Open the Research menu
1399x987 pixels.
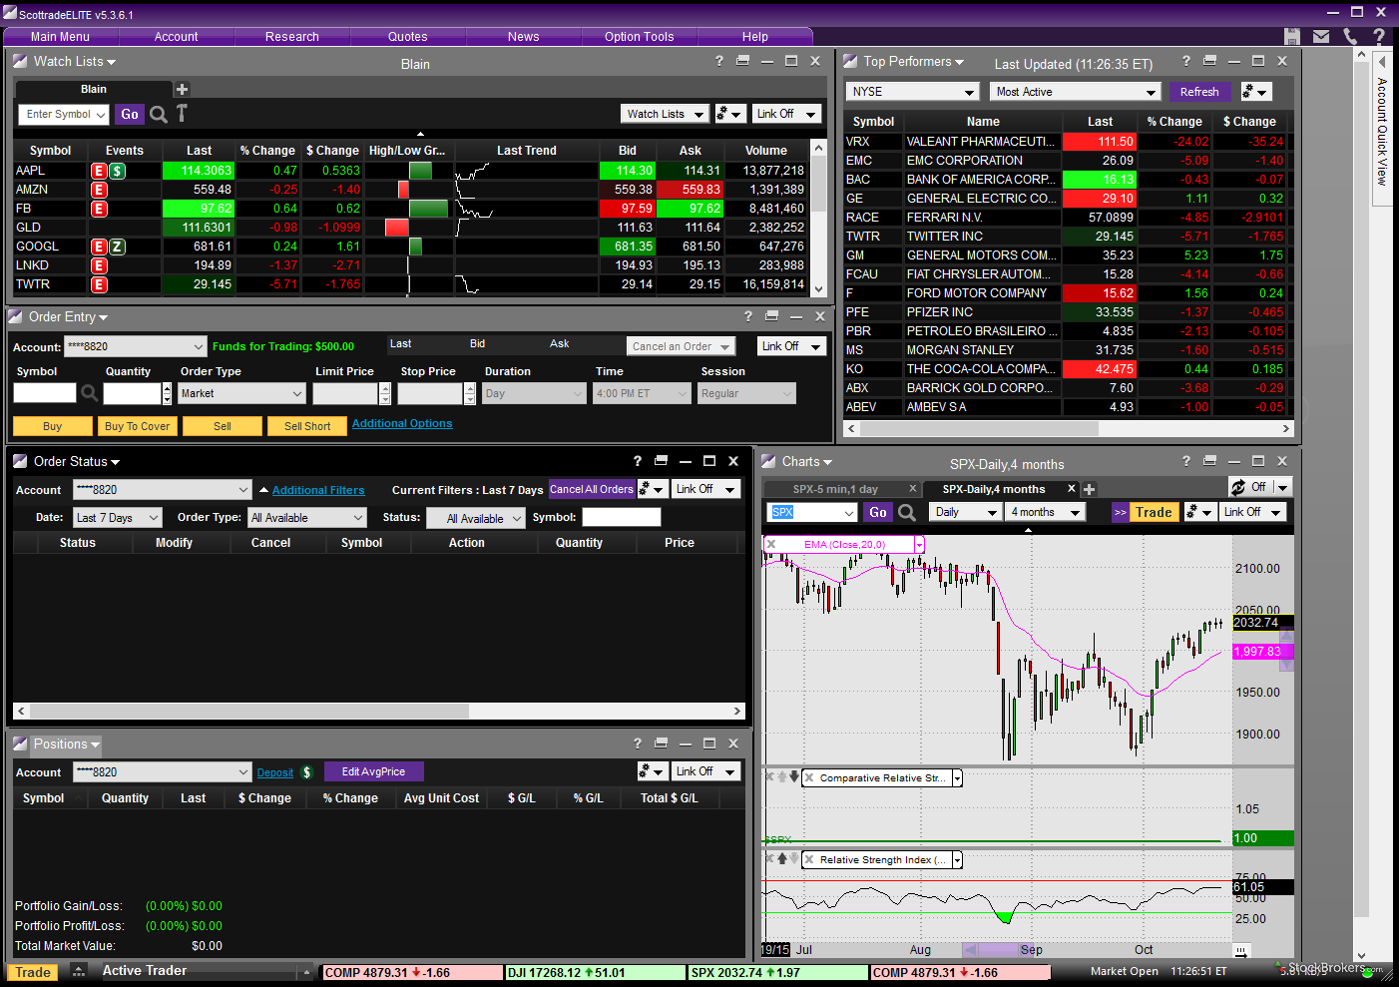click(291, 37)
